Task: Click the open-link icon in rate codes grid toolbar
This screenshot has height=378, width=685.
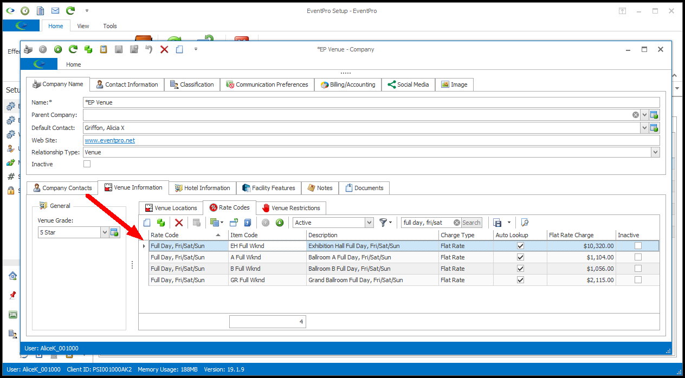Action: coord(234,223)
